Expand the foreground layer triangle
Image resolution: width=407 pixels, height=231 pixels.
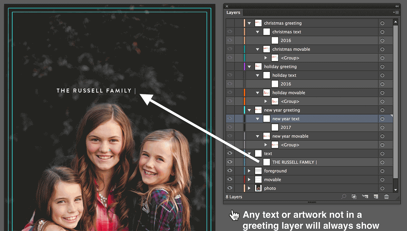tap(249, 171)
